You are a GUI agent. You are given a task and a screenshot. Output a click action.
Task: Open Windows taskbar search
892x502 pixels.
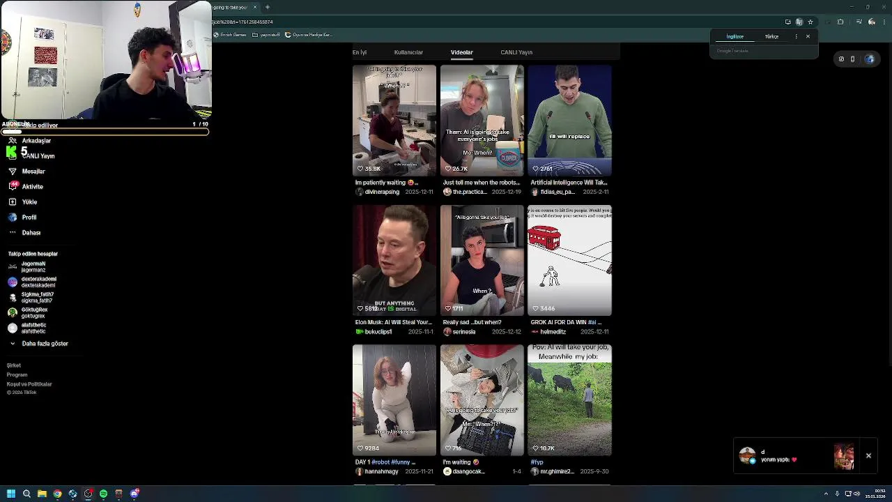tap(26, 494)
